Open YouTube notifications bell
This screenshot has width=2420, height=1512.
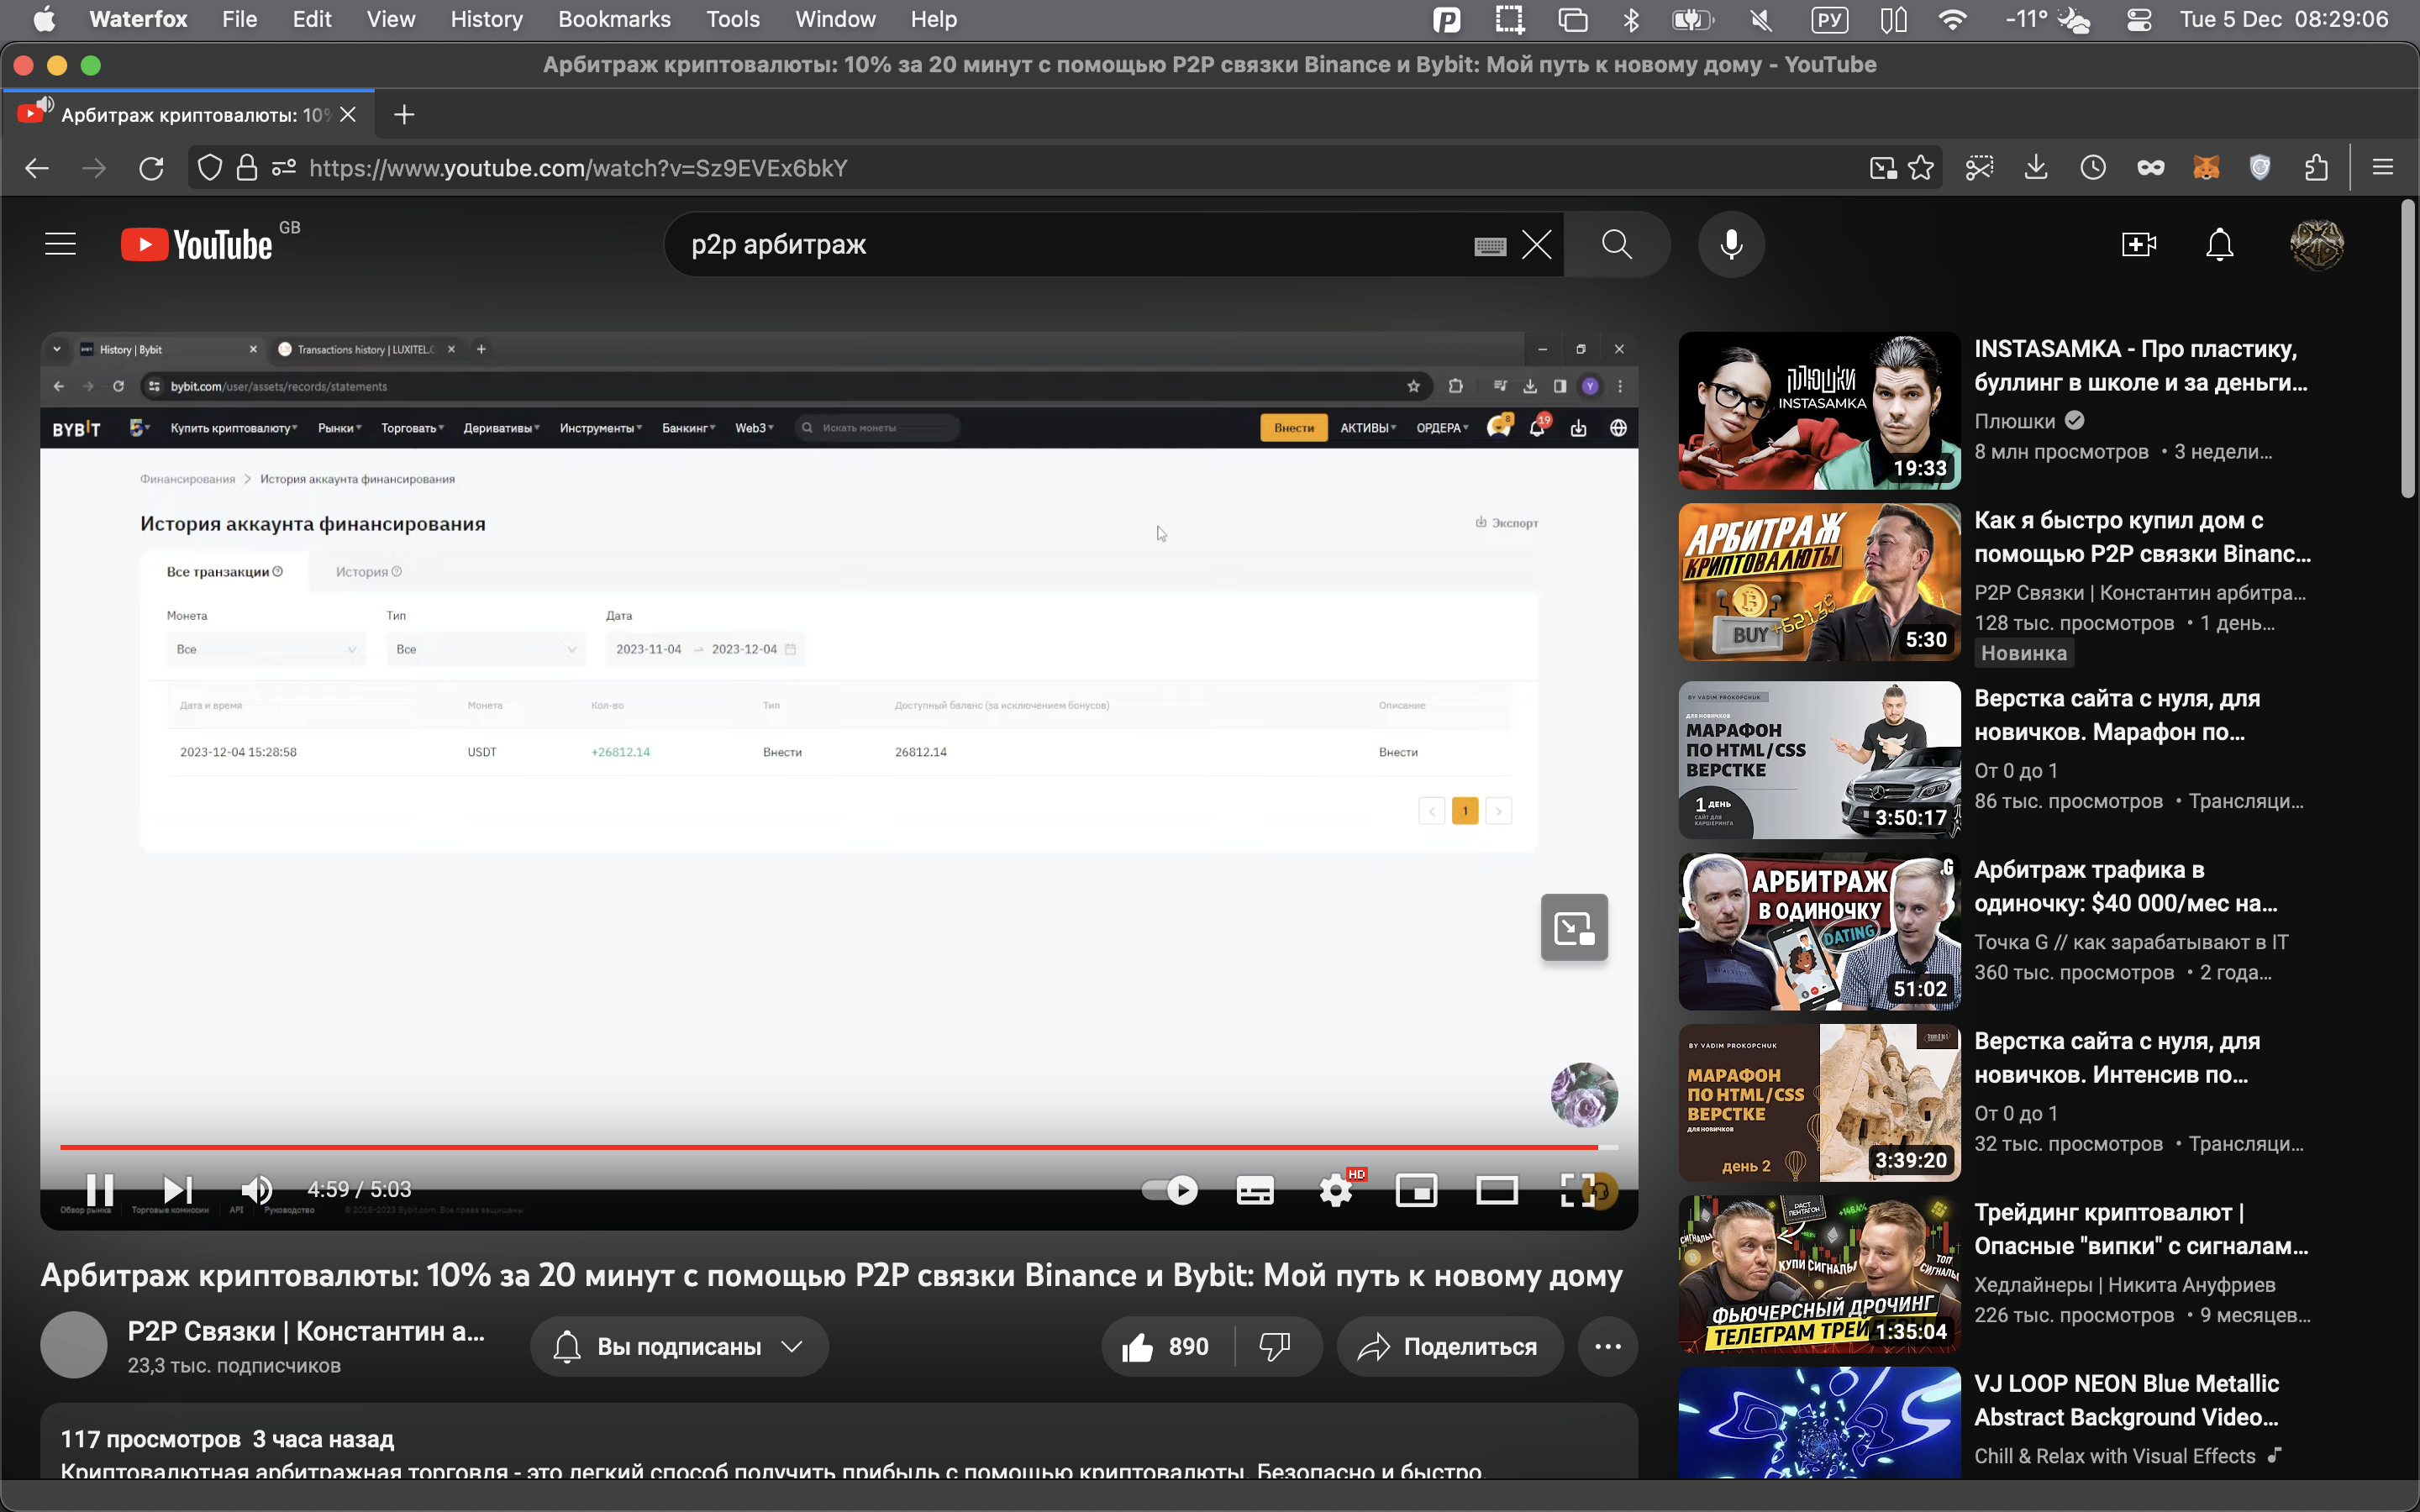[2219, 244]
